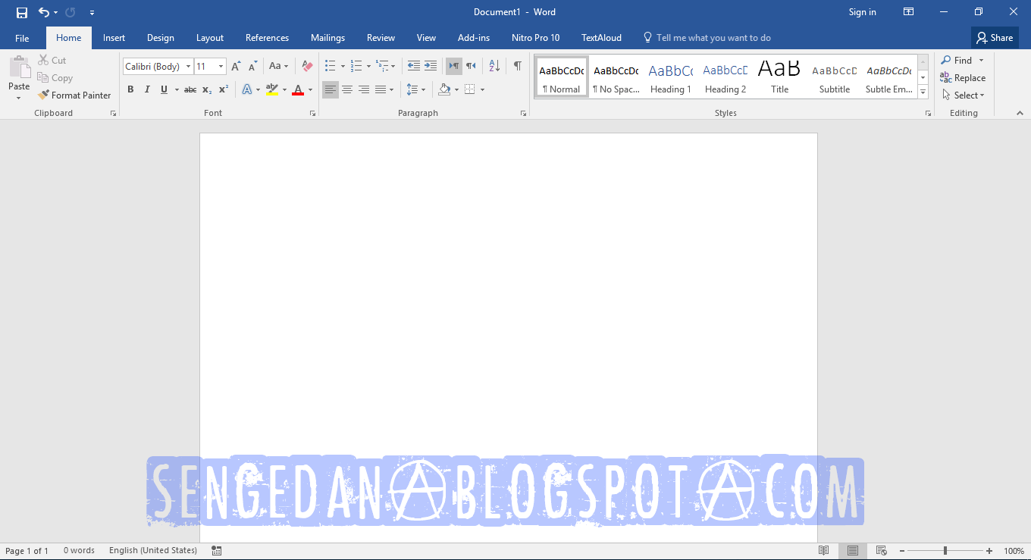
Task: Open the Nitro Pro 10 tab
Action: (535, 38)
